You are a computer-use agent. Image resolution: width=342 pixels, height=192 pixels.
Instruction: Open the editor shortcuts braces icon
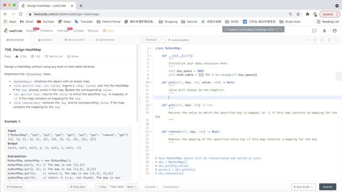[x=315, y=40]
